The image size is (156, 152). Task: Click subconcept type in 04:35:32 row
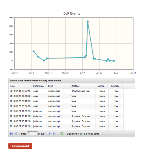(54, 96)
